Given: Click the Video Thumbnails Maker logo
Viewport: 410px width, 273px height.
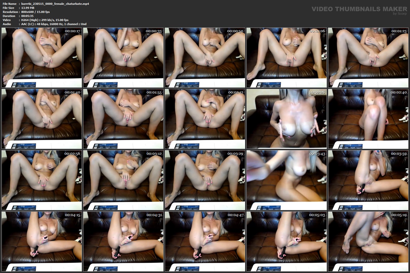Looking at the screenshot, I should point(359,9).
